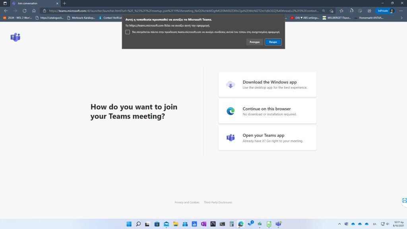Open the Privacy and Cookies link
This screenshot has height=229, width=407.
pos(187,202)
